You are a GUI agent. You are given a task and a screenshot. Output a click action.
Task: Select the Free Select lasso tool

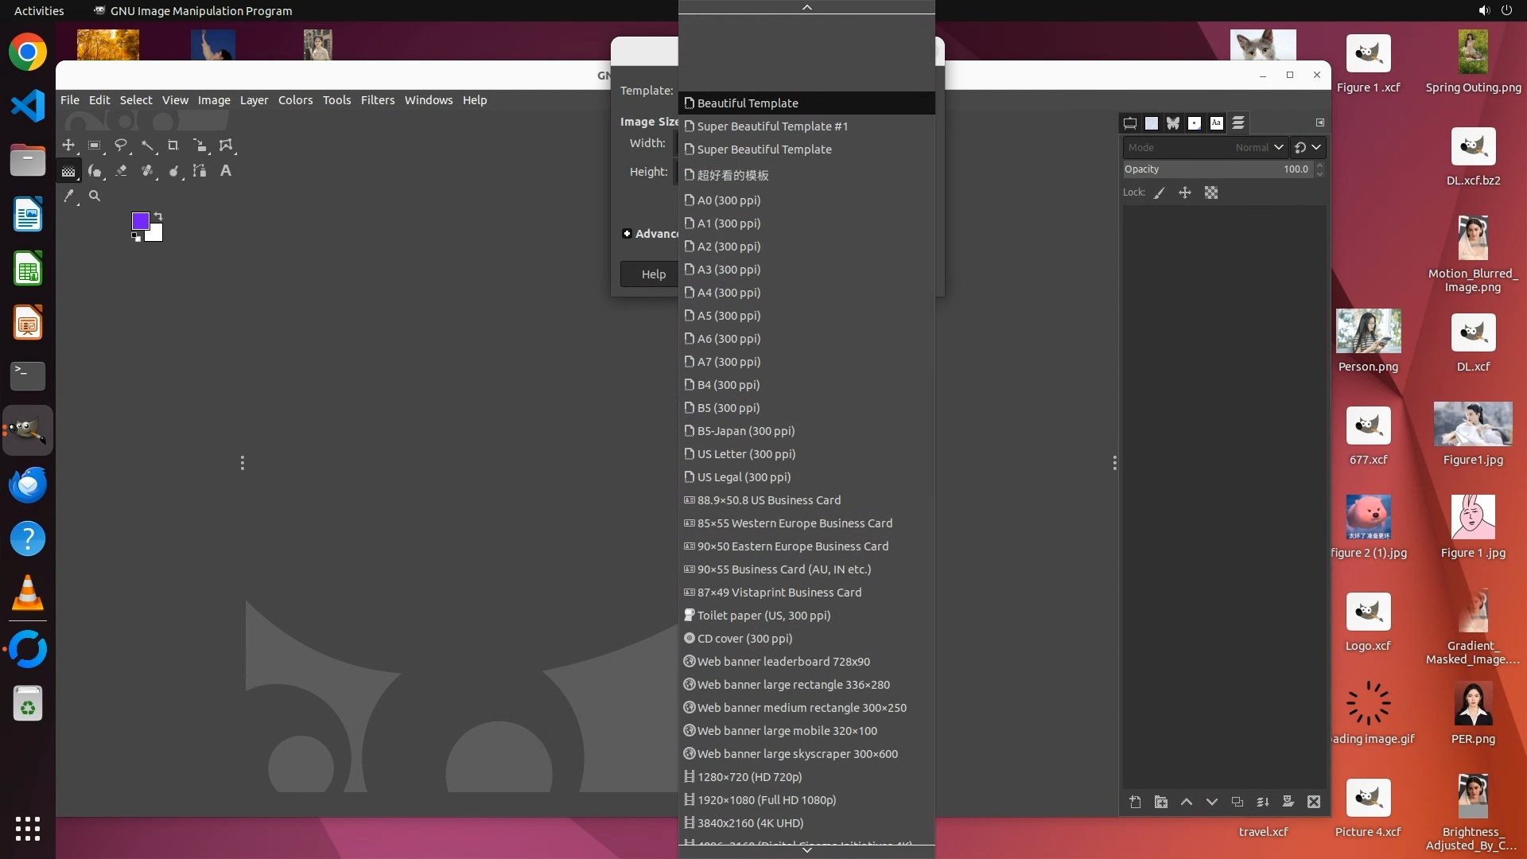(121, 146)
